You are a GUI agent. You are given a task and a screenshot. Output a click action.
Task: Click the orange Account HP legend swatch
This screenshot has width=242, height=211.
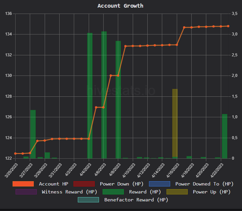click(23, 184)
